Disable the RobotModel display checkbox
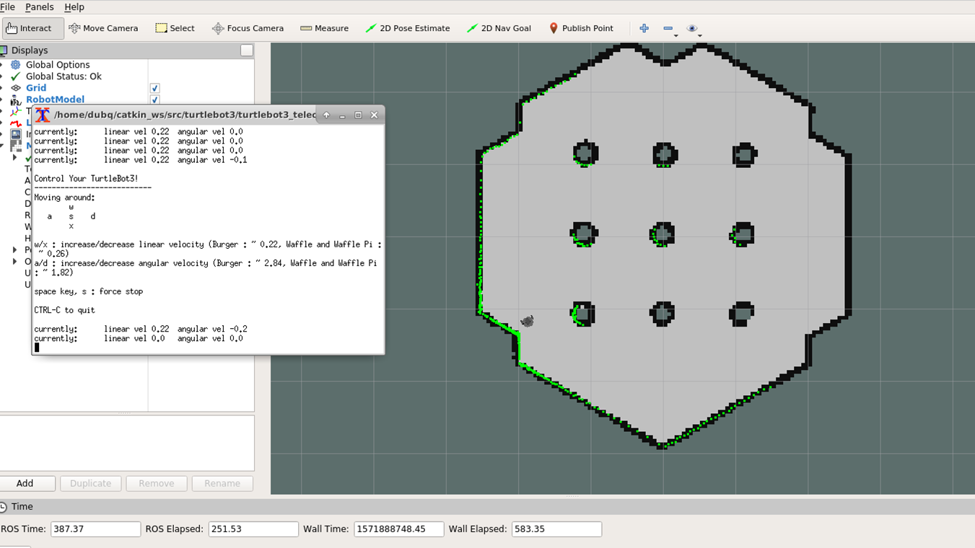Image resolution: width=975 pixels, height=548 pixels. (154, 99)
